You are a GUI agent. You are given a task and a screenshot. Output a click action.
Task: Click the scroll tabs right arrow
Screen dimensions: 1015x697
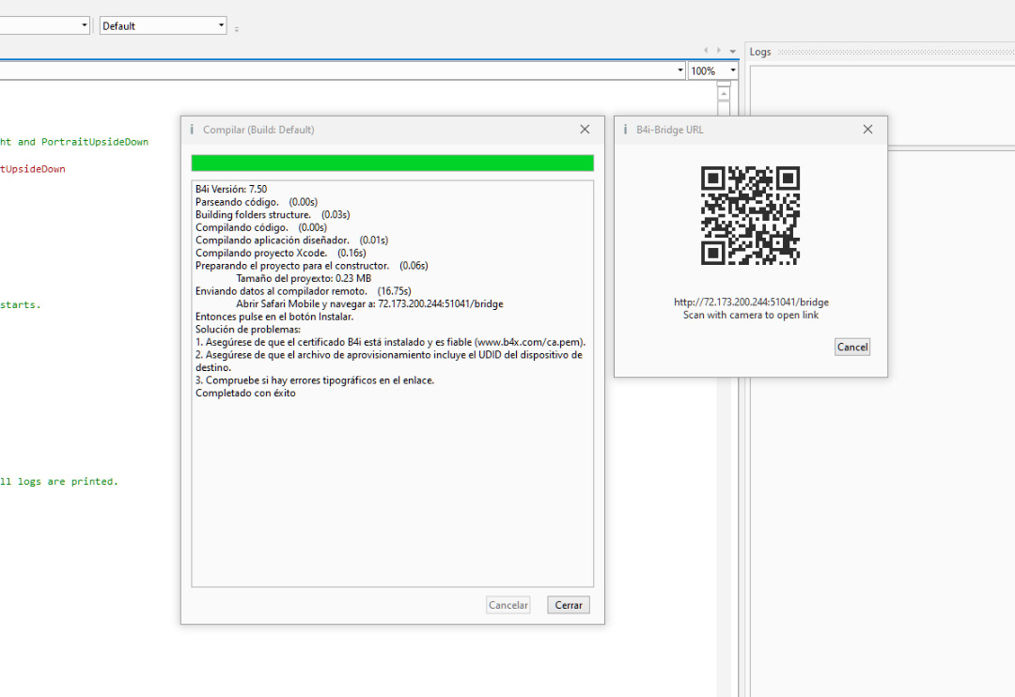(x=719, y=51)
